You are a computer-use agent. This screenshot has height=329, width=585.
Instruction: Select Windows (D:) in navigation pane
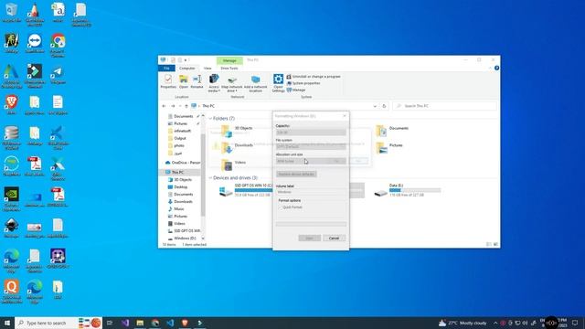182,239
